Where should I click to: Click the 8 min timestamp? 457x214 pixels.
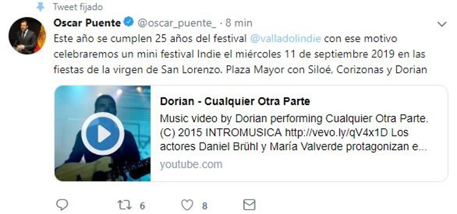coord(239,23)
